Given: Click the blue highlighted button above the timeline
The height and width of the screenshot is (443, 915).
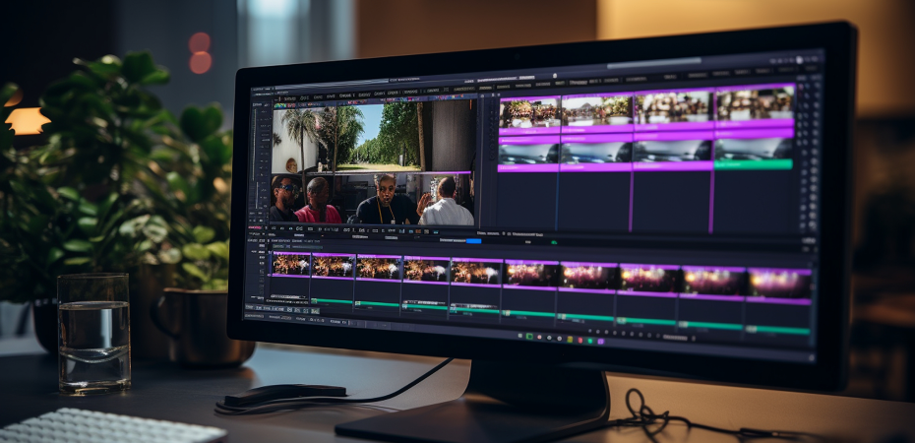Looking at the screenshot, I should click(x=474, y=240).
